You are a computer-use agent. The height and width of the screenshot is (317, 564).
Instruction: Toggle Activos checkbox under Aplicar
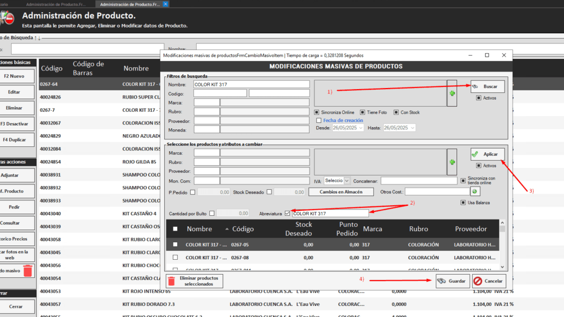click(479, 166)
